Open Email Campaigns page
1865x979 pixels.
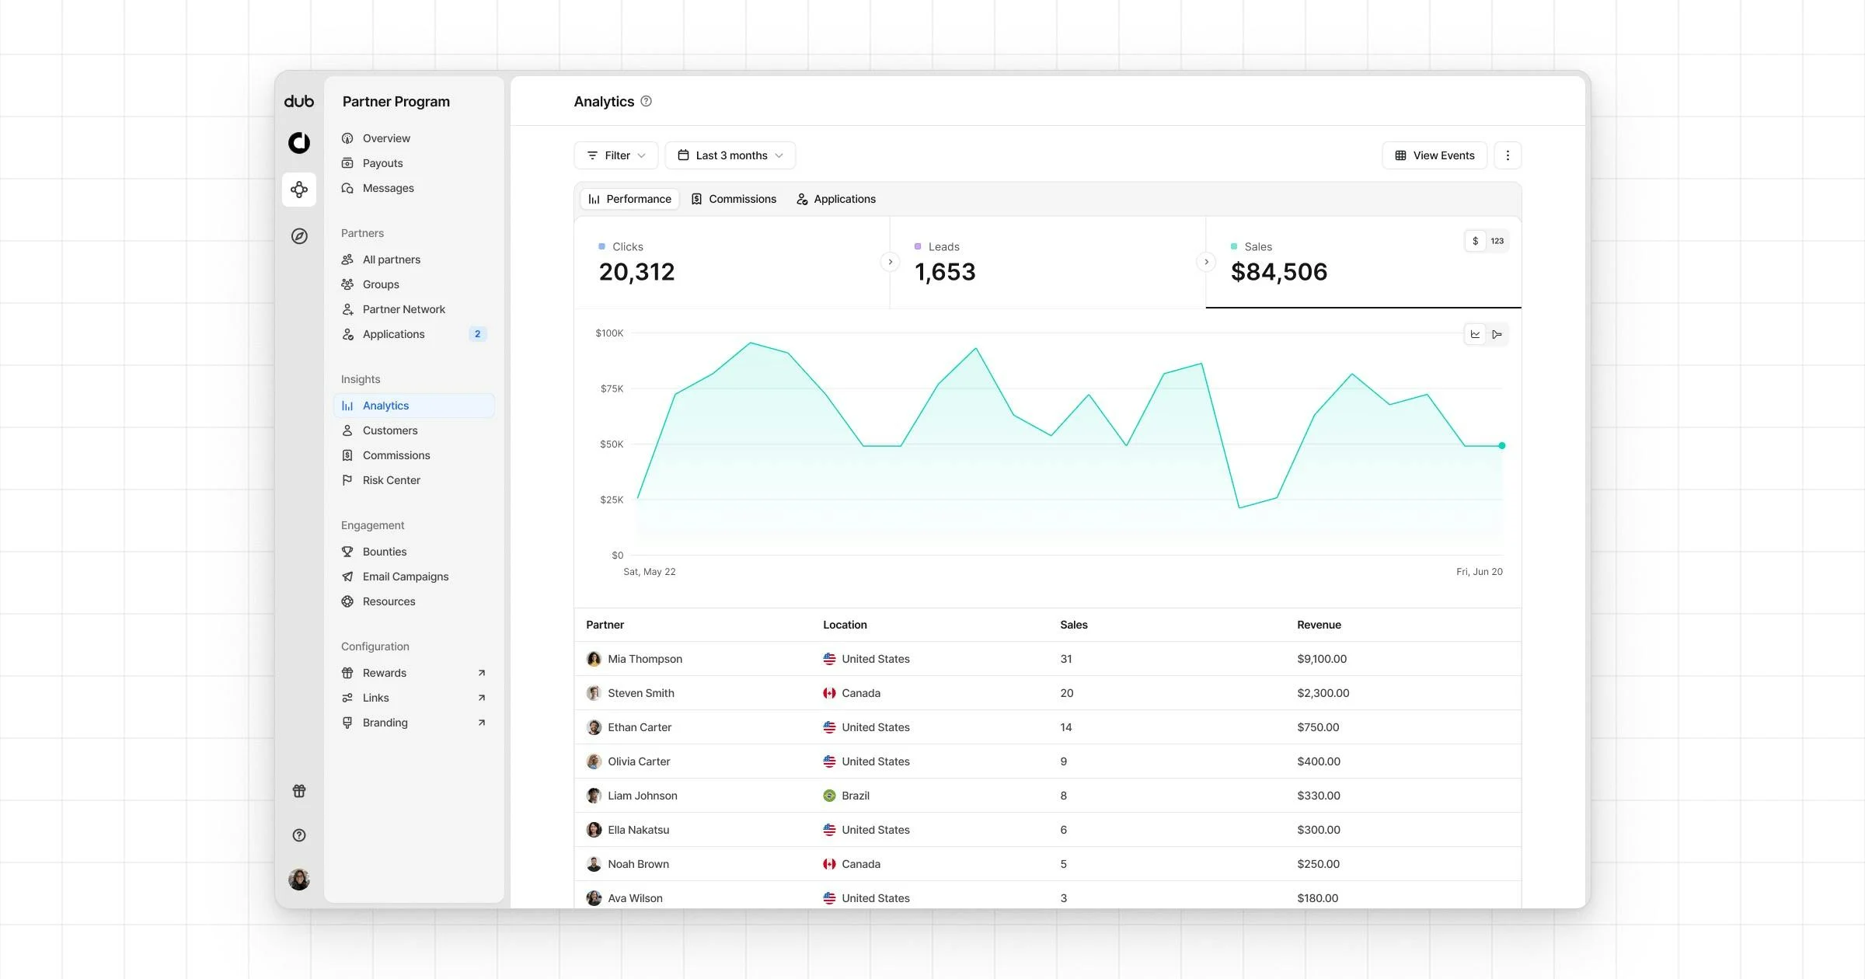[x=414, y=577]
